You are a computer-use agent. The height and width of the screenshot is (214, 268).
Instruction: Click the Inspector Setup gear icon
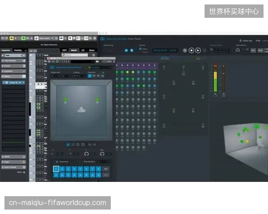pos(24,173)
